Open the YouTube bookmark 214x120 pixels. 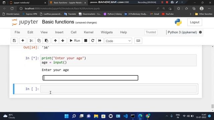point(168,14)
